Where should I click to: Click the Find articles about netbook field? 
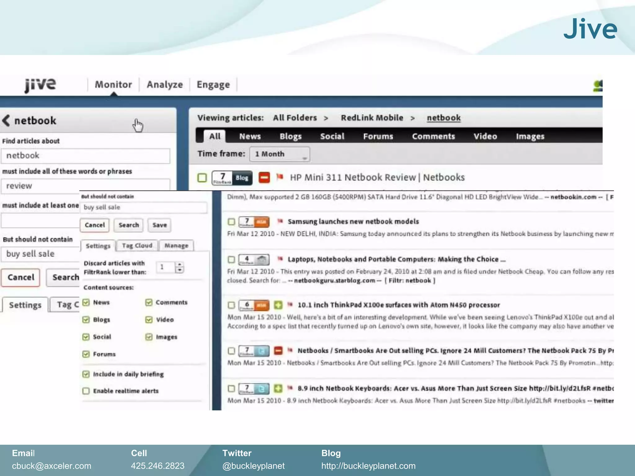coord(86,156)
